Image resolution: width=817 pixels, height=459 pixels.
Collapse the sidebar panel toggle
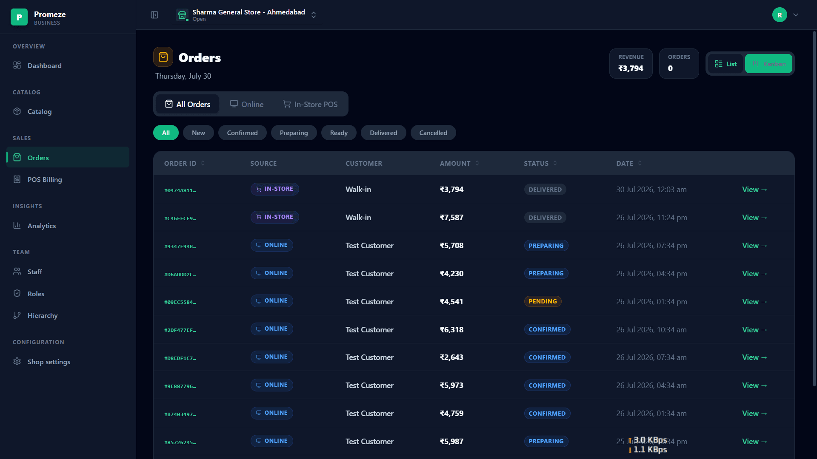coord(154,15)
